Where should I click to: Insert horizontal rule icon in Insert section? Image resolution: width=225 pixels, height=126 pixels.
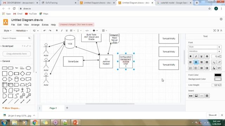tap(201, 96)
